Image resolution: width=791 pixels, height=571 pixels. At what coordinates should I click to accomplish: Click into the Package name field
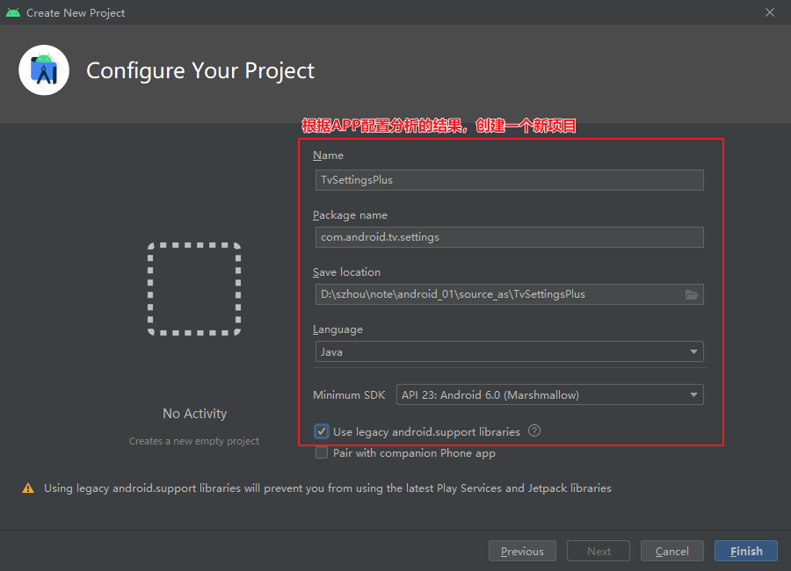(509, 237)
